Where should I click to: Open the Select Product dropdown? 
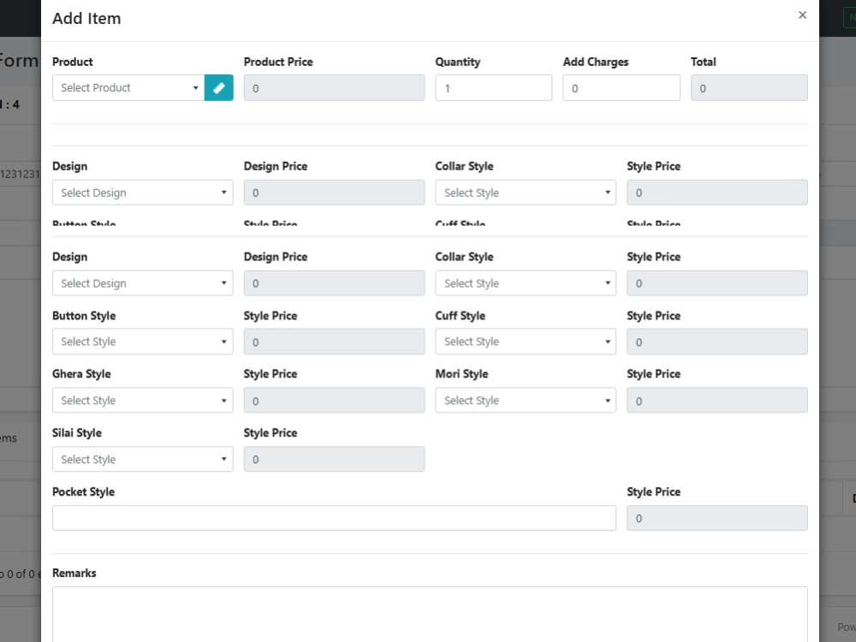128,88
